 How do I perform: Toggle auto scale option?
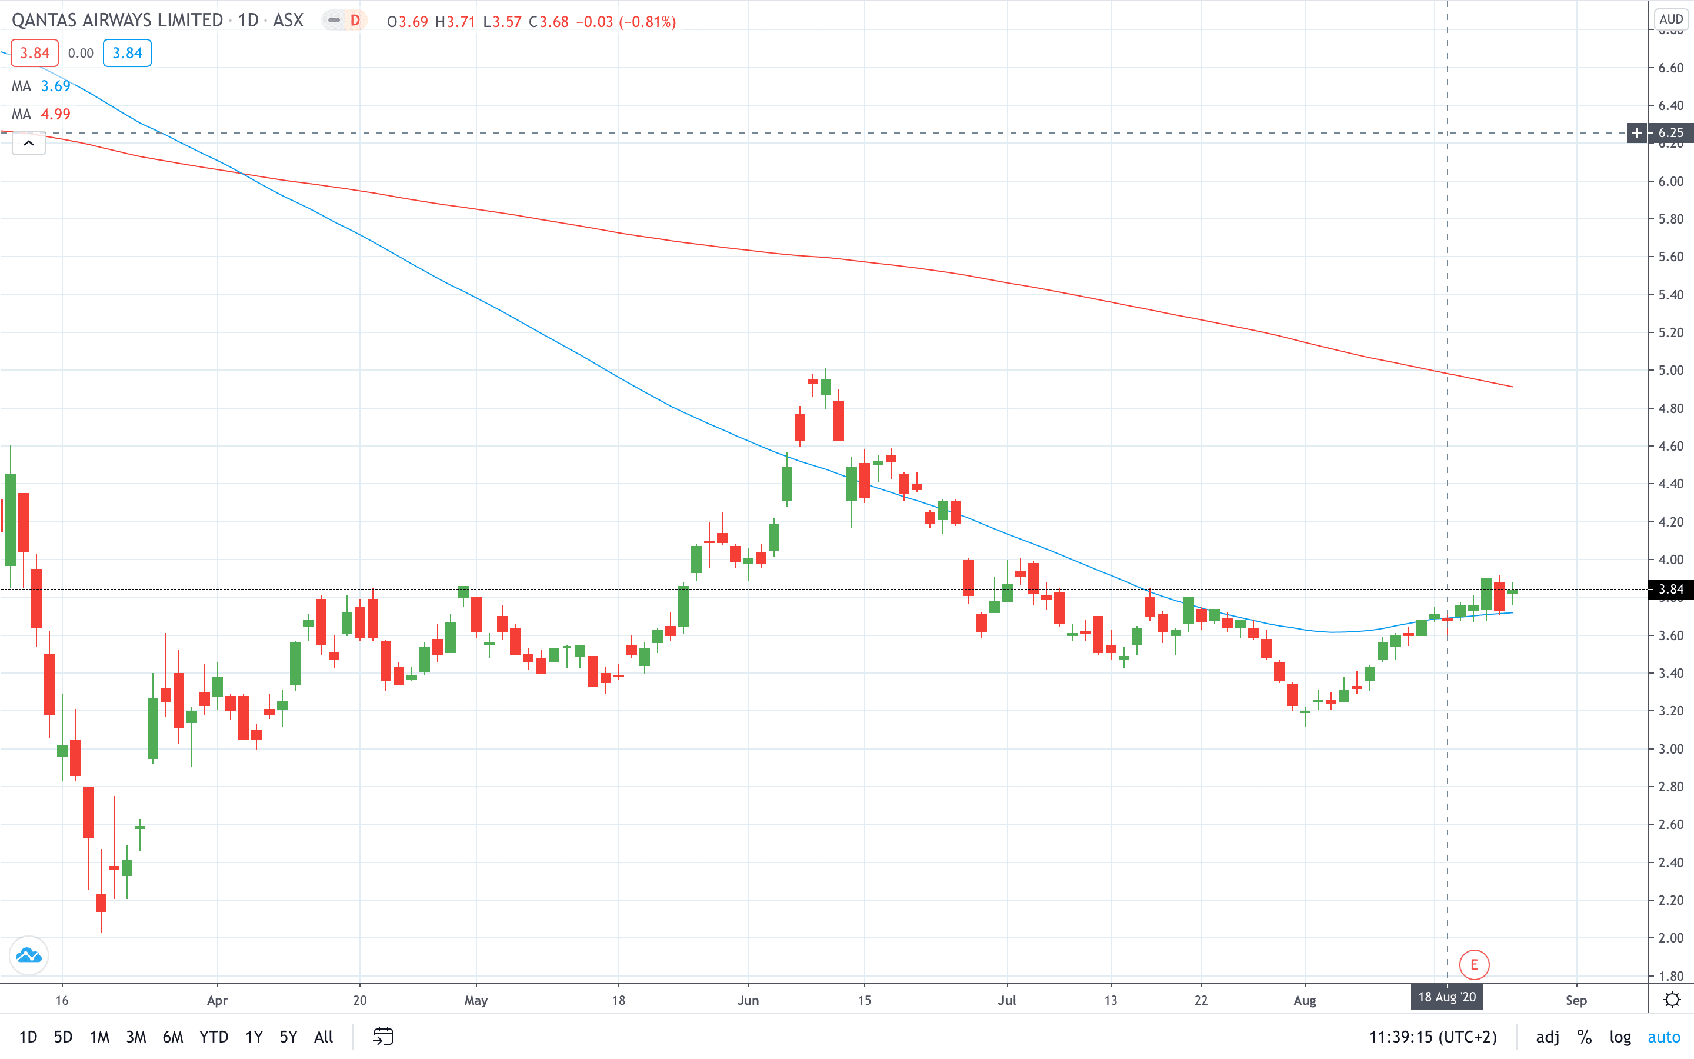1663,1037
